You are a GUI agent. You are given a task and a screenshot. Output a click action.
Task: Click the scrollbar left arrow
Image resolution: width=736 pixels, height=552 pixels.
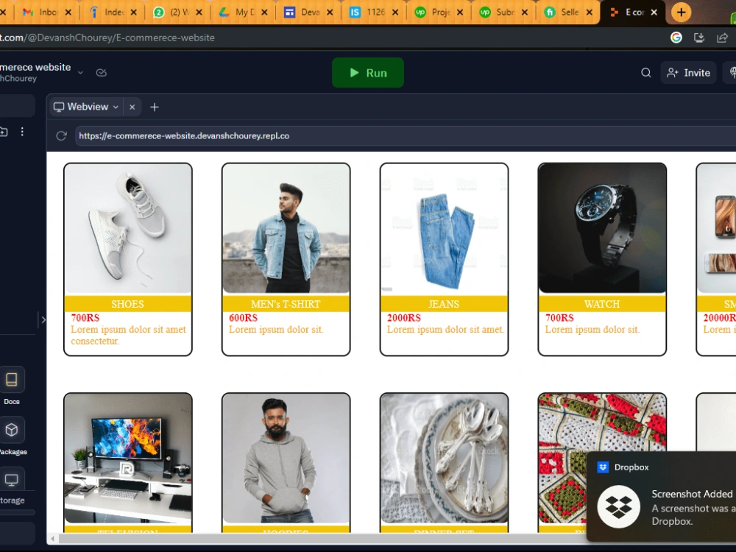click(x=52, y=539)
